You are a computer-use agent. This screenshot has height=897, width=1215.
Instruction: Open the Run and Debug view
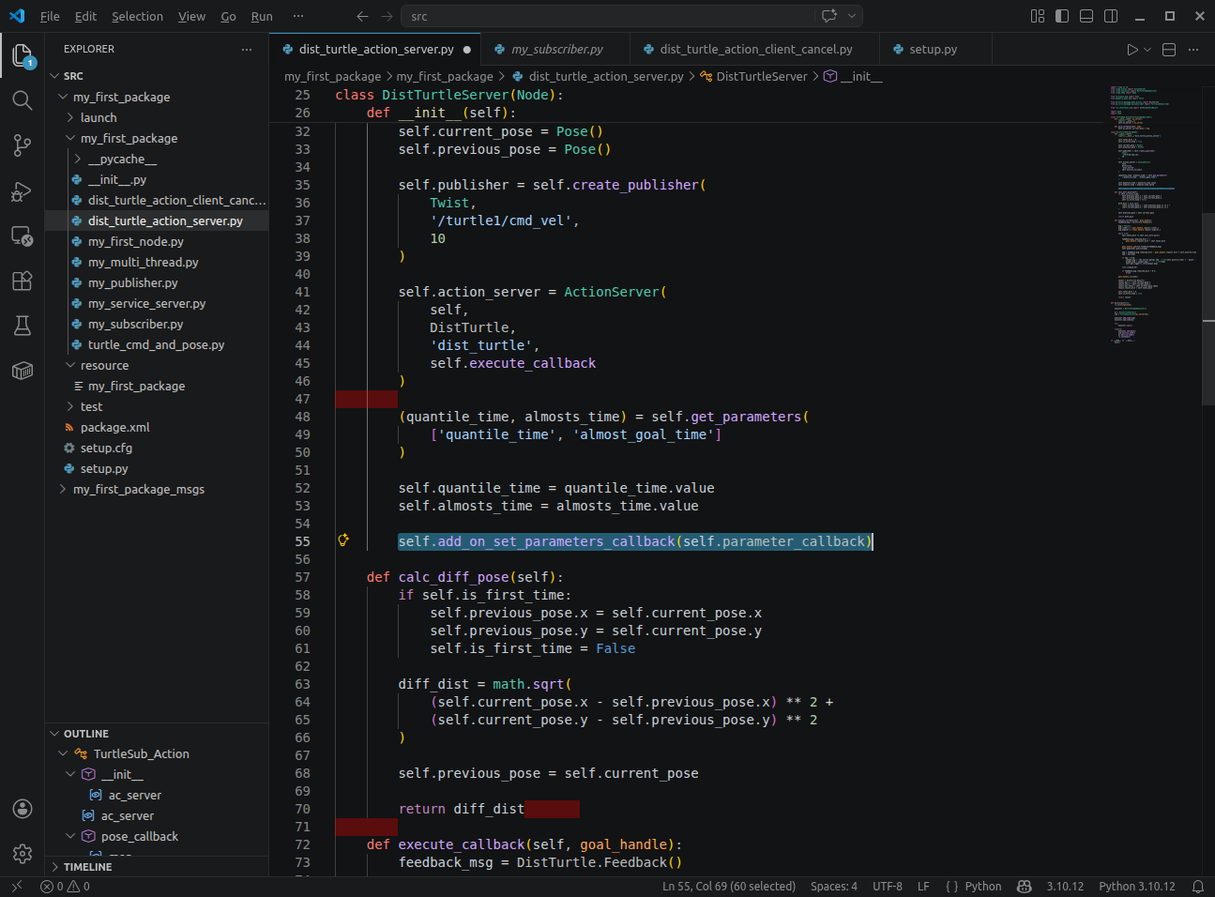click(x=23, y=191)
